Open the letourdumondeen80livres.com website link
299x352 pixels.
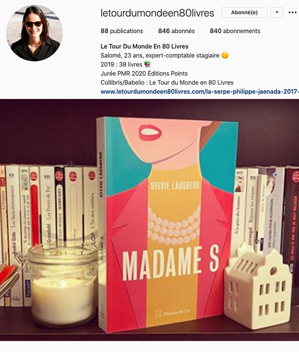pos(200,92)
